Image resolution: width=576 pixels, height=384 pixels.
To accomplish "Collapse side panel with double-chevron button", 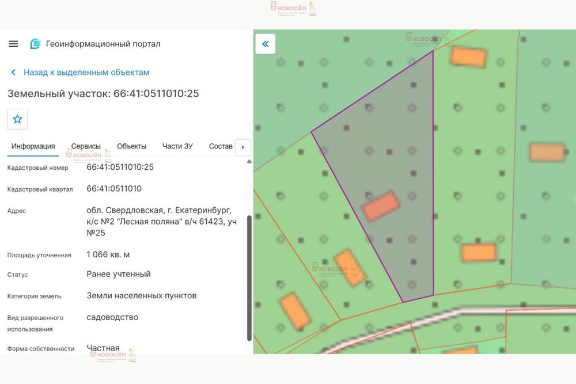I will point(265,44).
